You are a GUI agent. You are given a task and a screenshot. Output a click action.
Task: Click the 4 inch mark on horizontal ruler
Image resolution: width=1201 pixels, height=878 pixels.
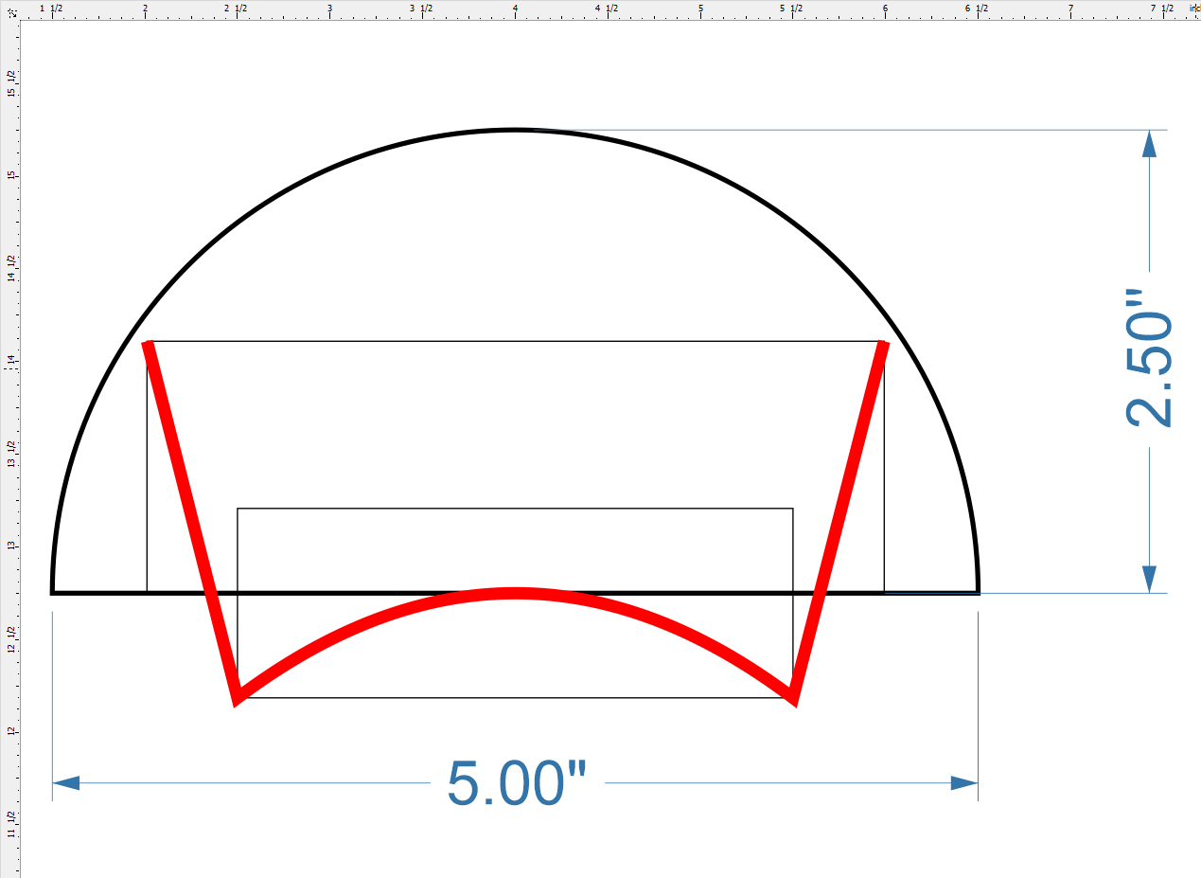(515, 9)
